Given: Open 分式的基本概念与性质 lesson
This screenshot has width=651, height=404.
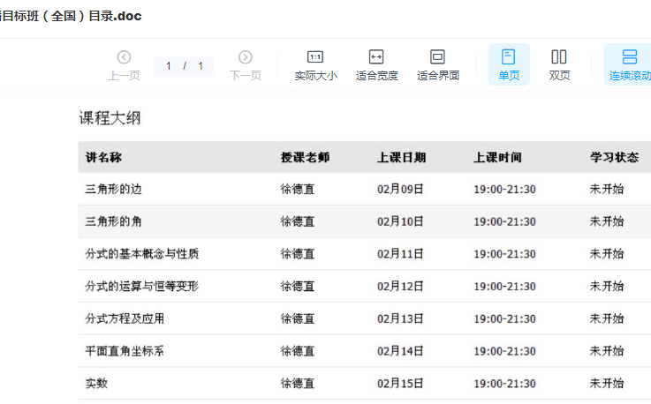Looking at the screenshot, I should tap(142, 254).
